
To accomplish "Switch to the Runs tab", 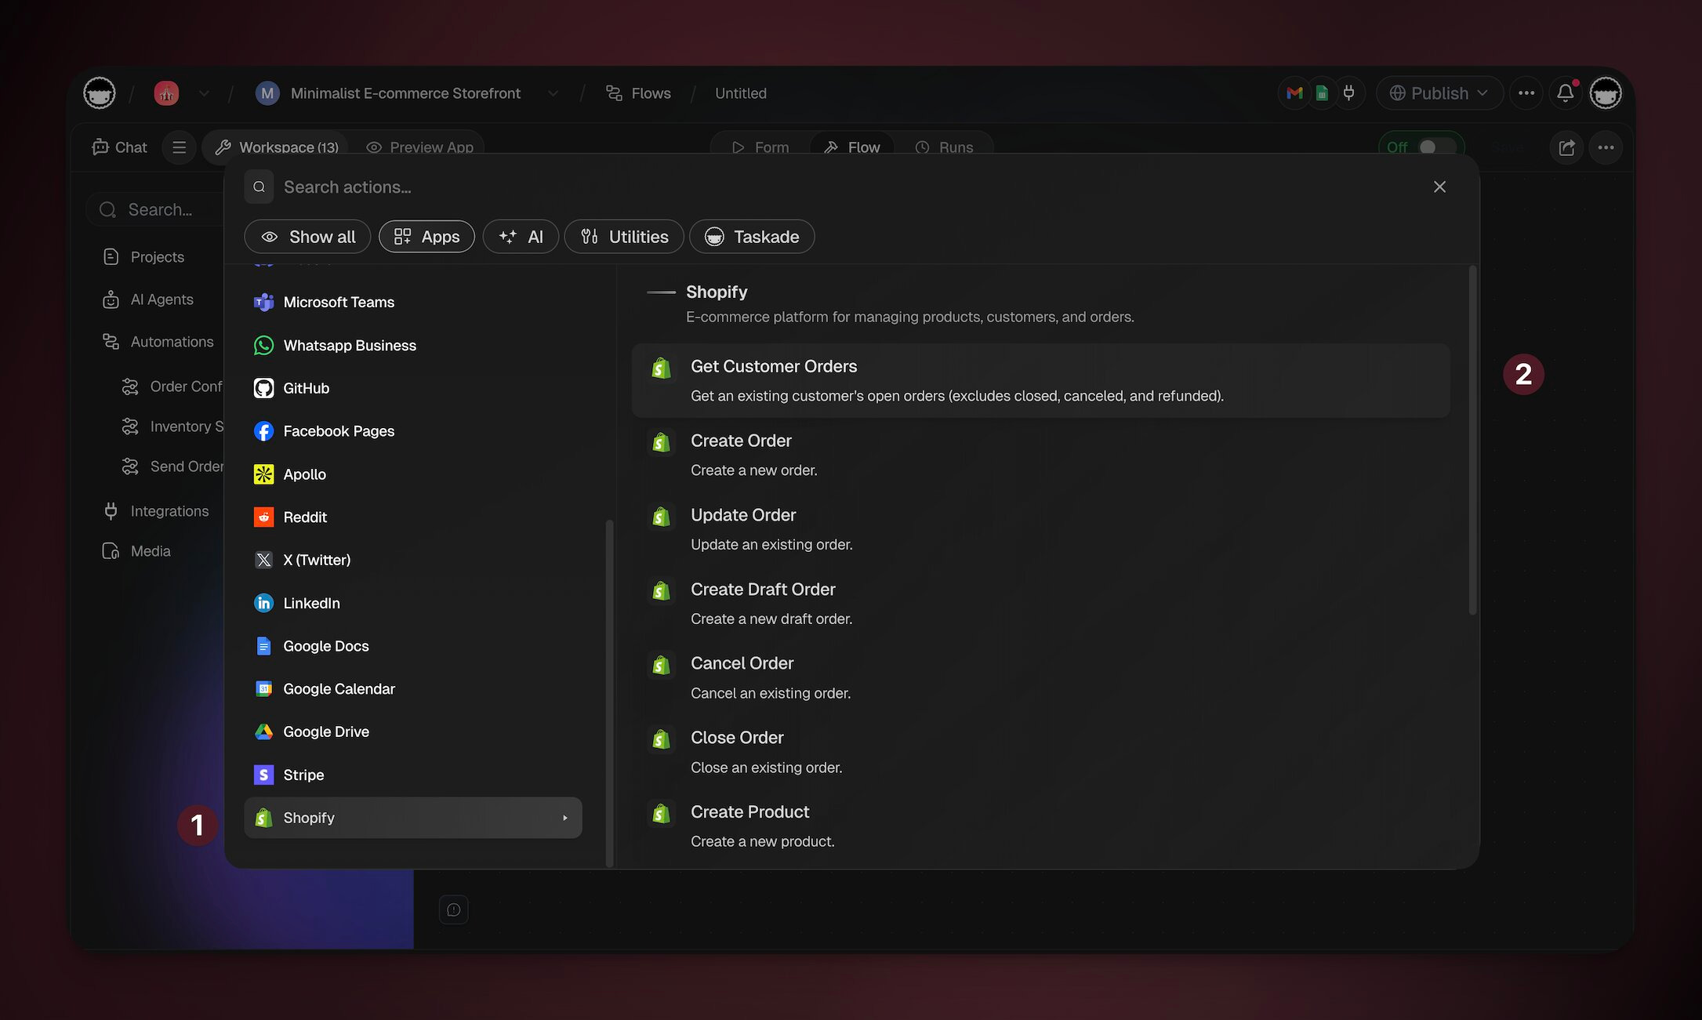I will coord(945,147).
